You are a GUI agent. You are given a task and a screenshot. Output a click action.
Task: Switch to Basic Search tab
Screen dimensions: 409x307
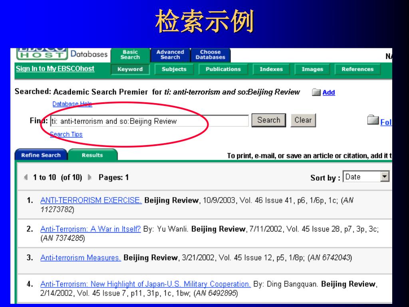[130, 55]
